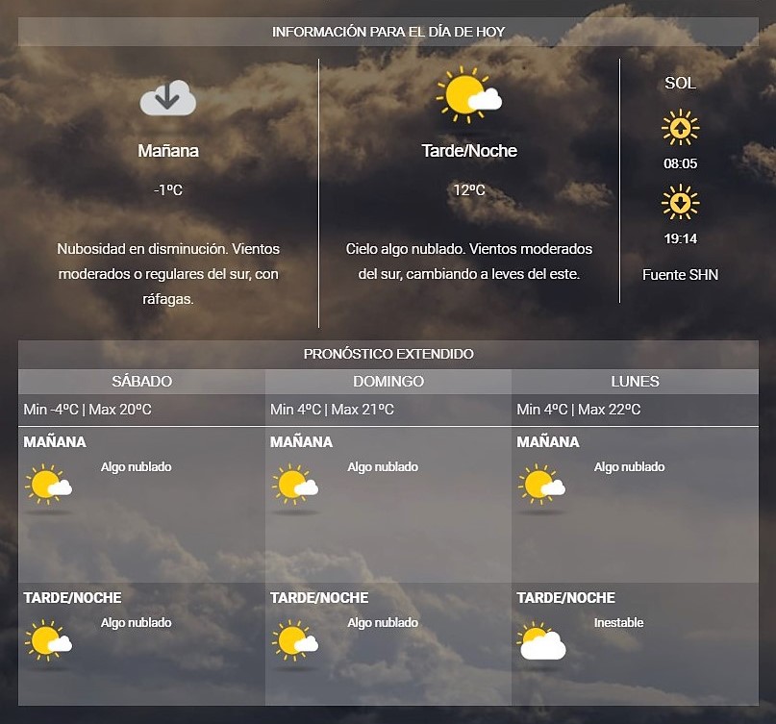Click Algo nublado text for Sábado mañana
776x724 pixels.
click(x=137, y=467)
